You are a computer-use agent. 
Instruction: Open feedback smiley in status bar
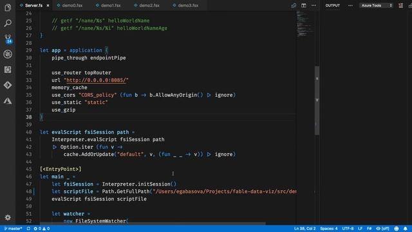(x=397, y=229)
